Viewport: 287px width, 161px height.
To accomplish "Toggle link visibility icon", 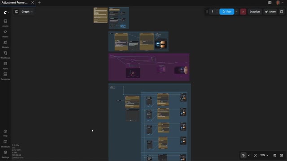I will point(282,155).
